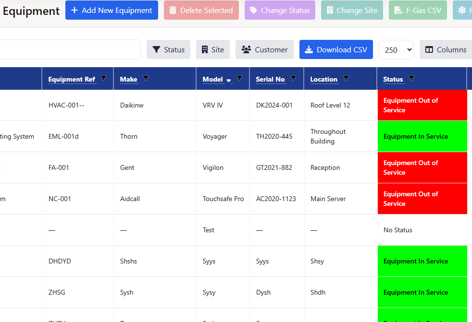Sort by Make column header

tap(128, 79)
